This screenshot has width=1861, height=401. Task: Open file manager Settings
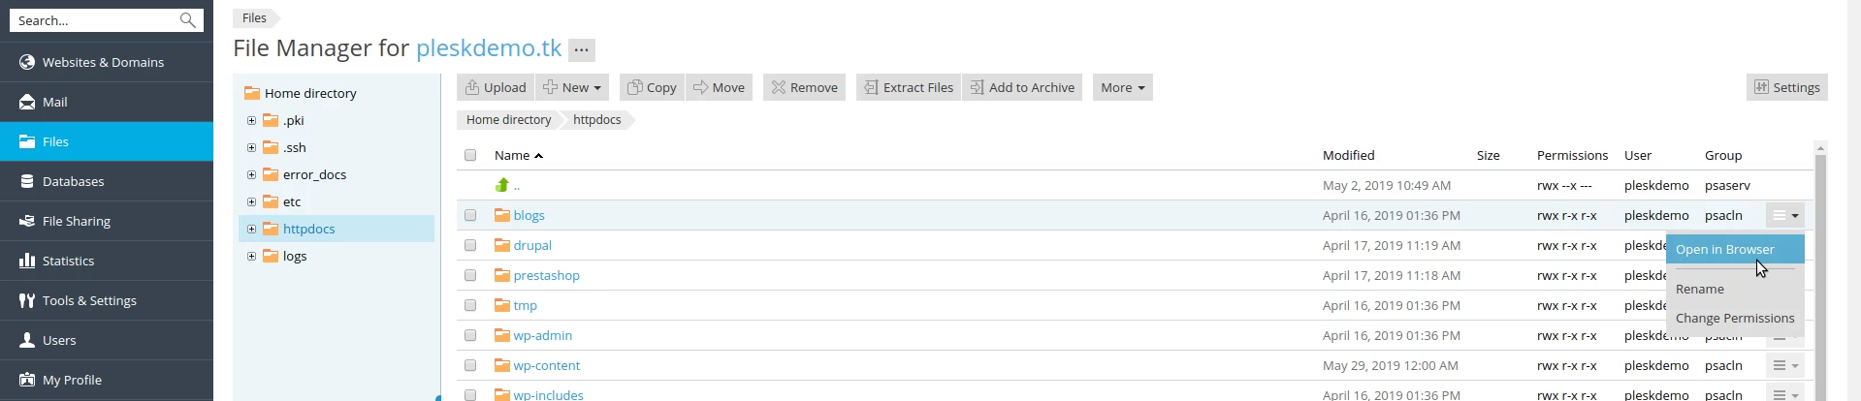(x=1787, y=87)
